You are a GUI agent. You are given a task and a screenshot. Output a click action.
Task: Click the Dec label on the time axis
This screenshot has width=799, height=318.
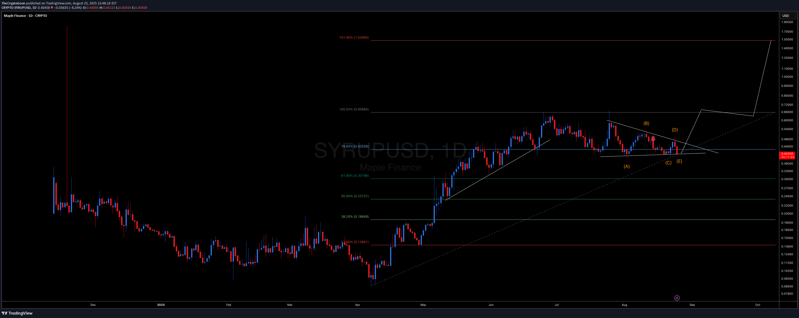coord(93,305)
